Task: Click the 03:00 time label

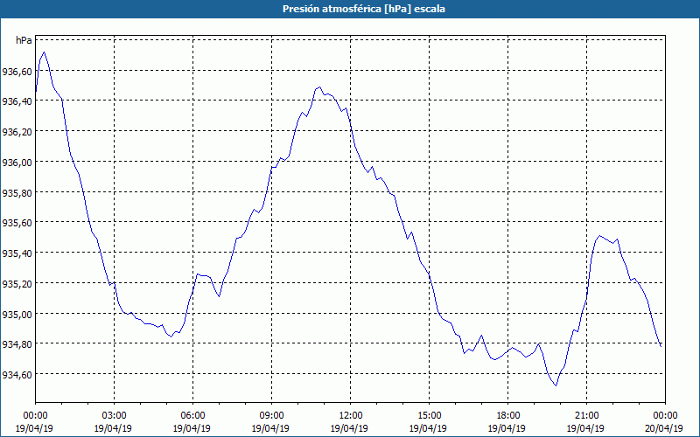Action: pyautogui.click(x=115, y=416)
